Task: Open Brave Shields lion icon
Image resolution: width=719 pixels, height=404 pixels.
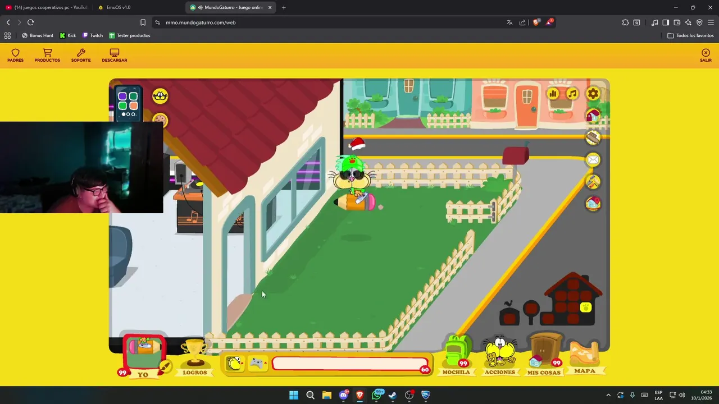Action: click(x=536, y=22)
